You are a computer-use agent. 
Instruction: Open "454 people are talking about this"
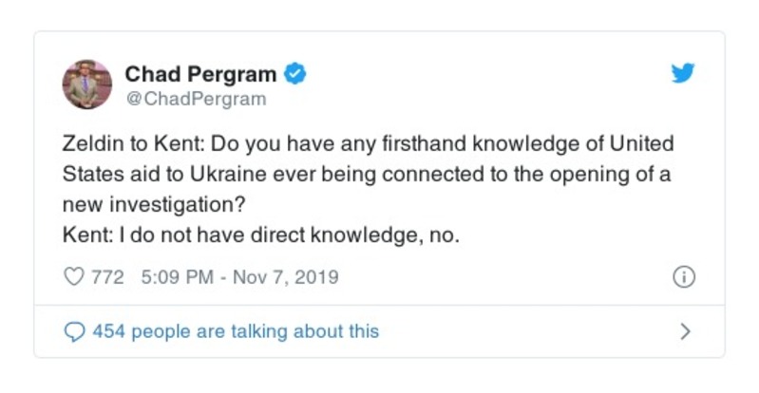pyautogui.click(x=235, y=331)
